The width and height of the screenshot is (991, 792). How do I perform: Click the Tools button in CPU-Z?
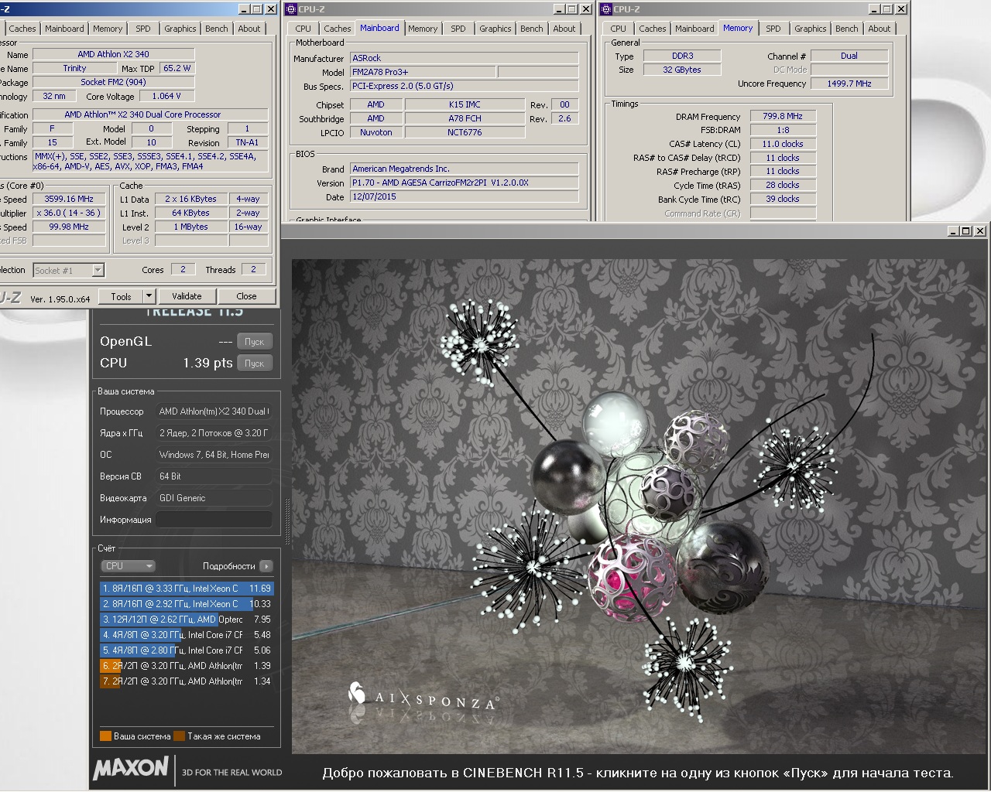[x=122, y=296]
